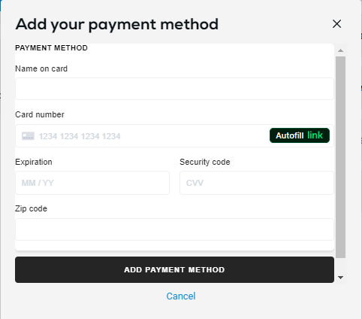Click the Zip code label
Screen dimensions: 362x319
click(31, 208)
